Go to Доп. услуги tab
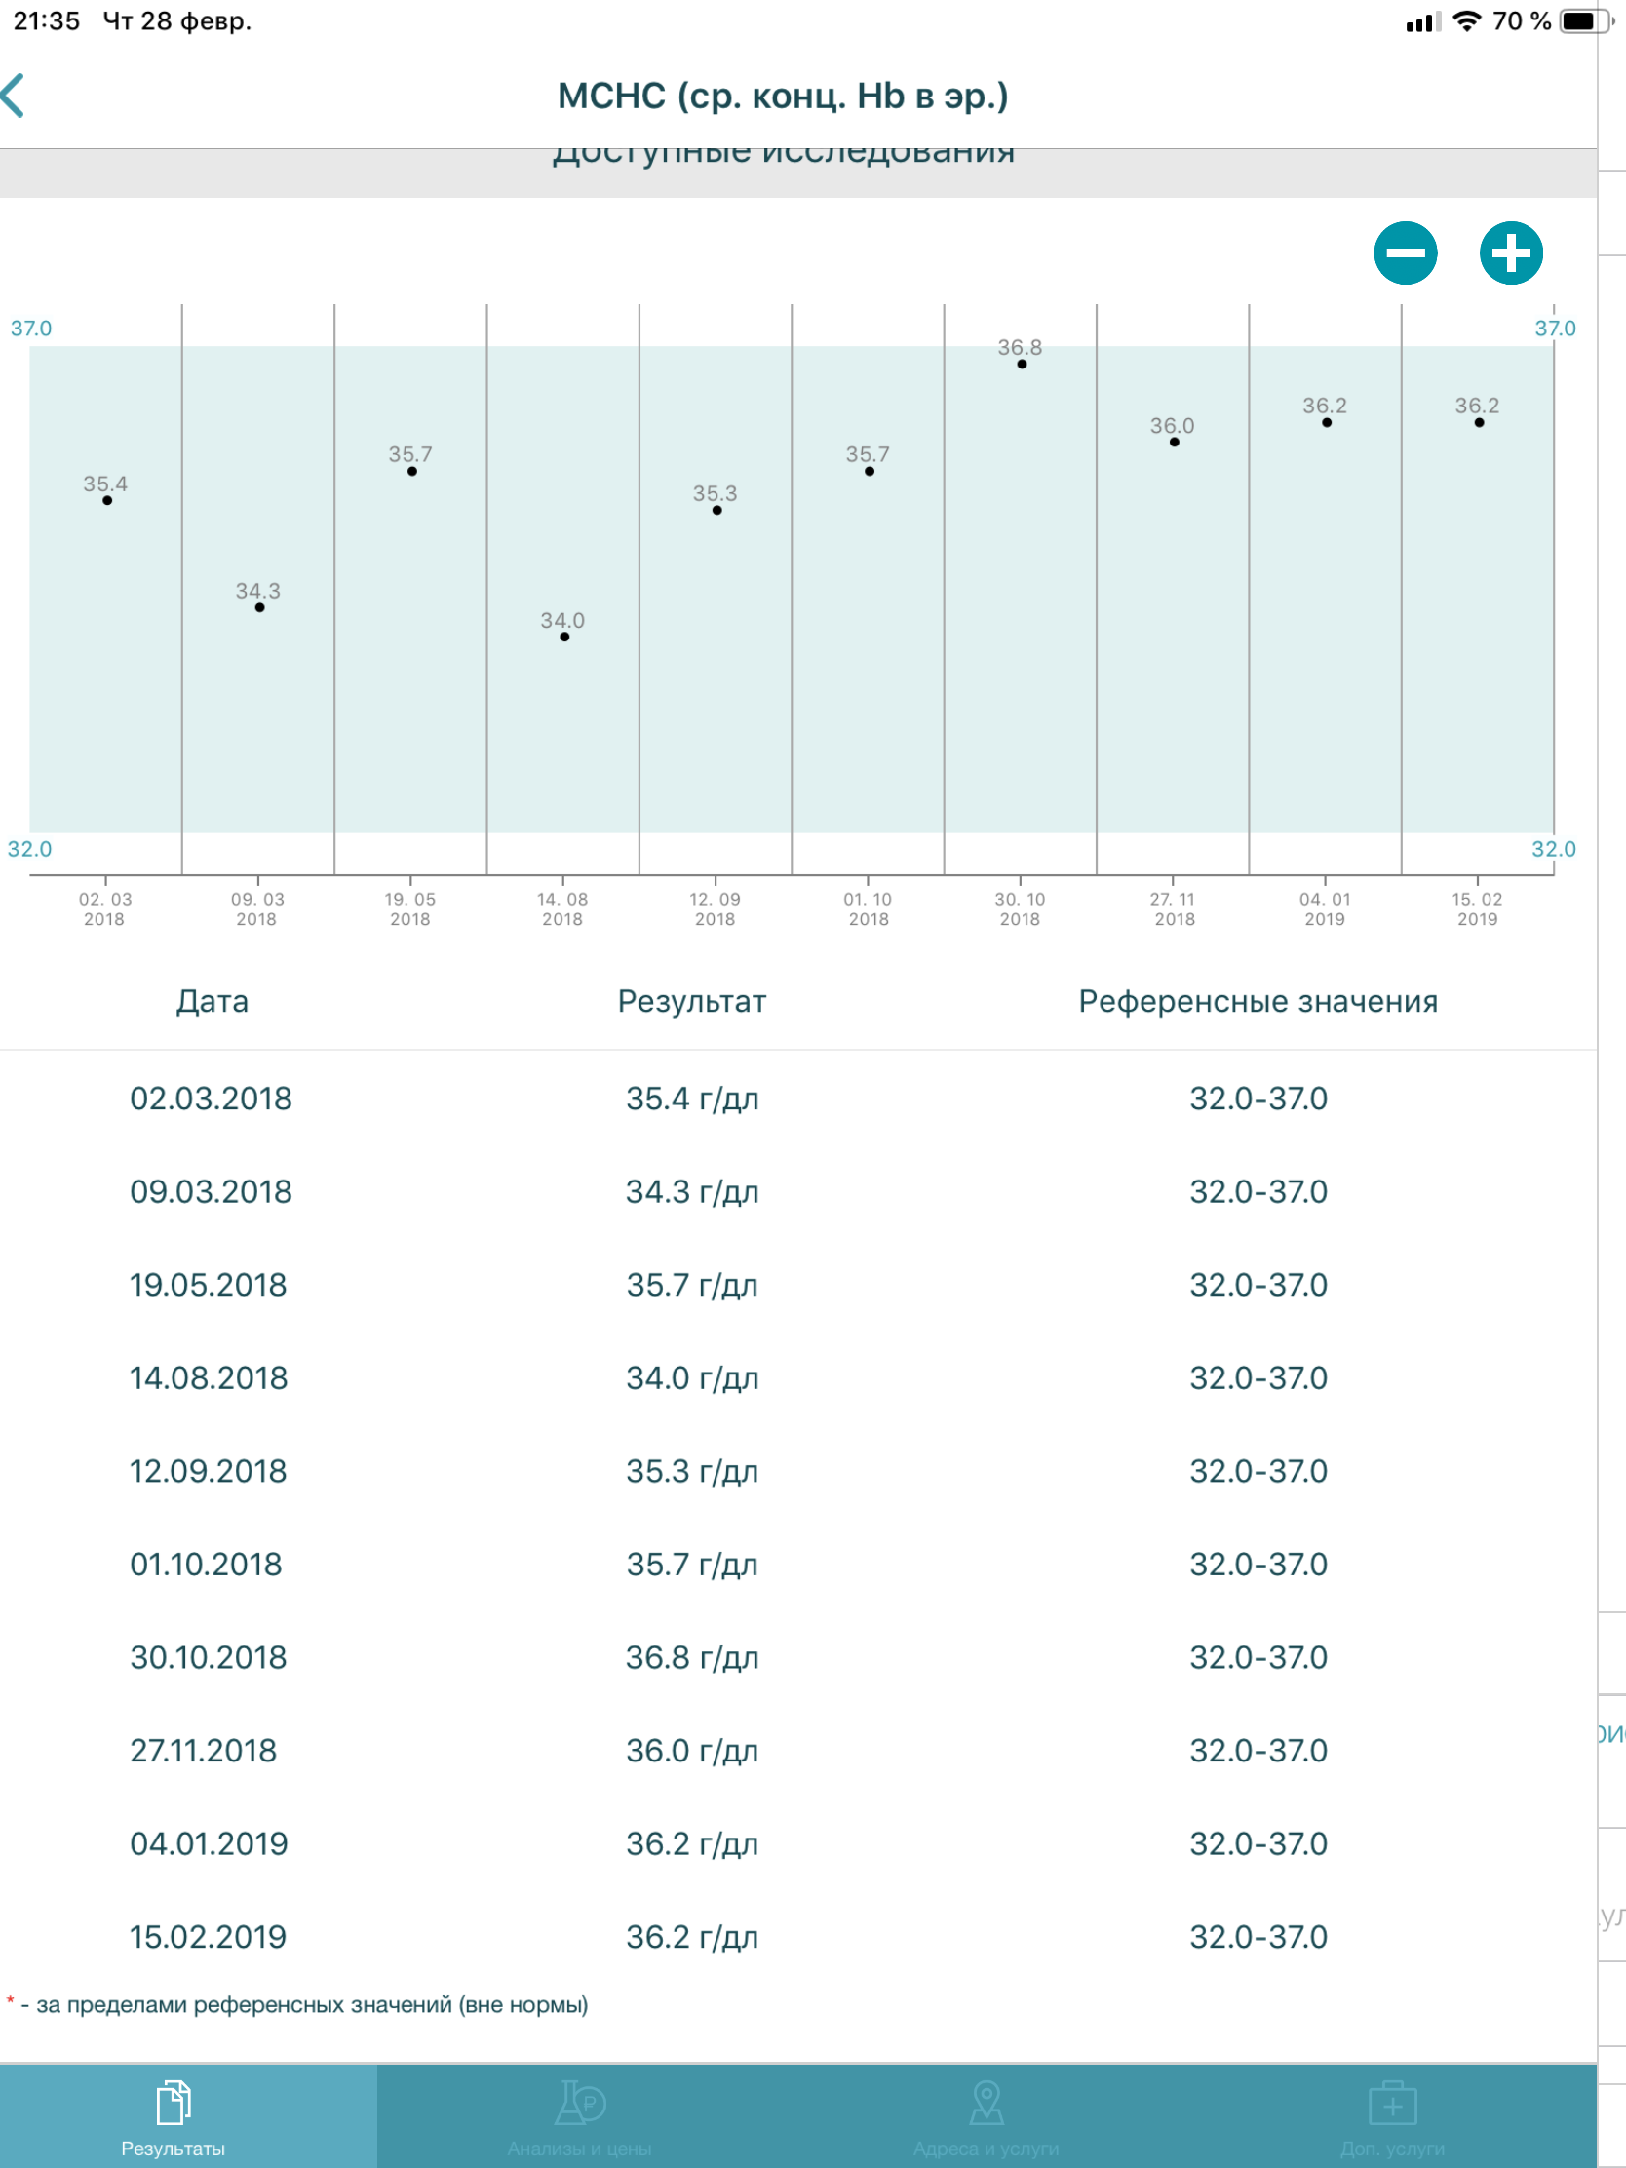1626x2168 pixels. (1393, 2117)
